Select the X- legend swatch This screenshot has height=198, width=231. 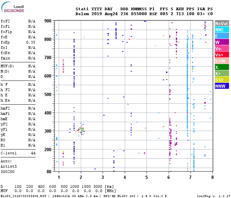pos(222,67)
